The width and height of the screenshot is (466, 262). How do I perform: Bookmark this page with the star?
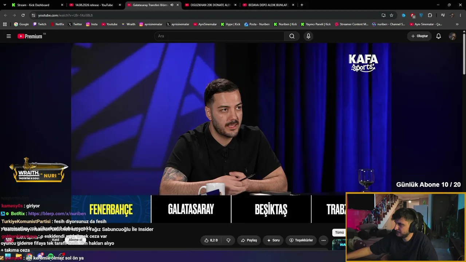point(391,15)
